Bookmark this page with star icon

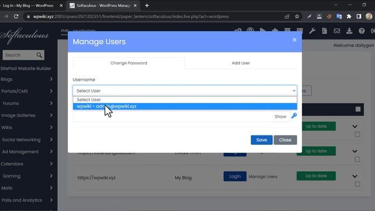[297, 16]
